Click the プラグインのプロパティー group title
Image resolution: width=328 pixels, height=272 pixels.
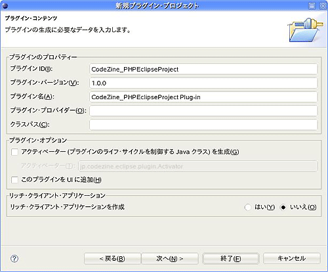43,57
